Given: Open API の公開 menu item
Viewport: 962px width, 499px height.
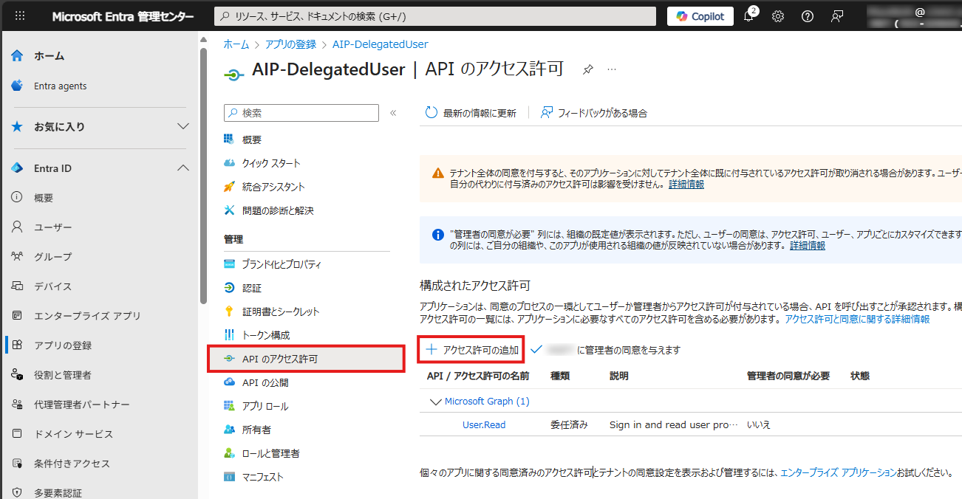Looking at the screenshot, I should (265, 382).
